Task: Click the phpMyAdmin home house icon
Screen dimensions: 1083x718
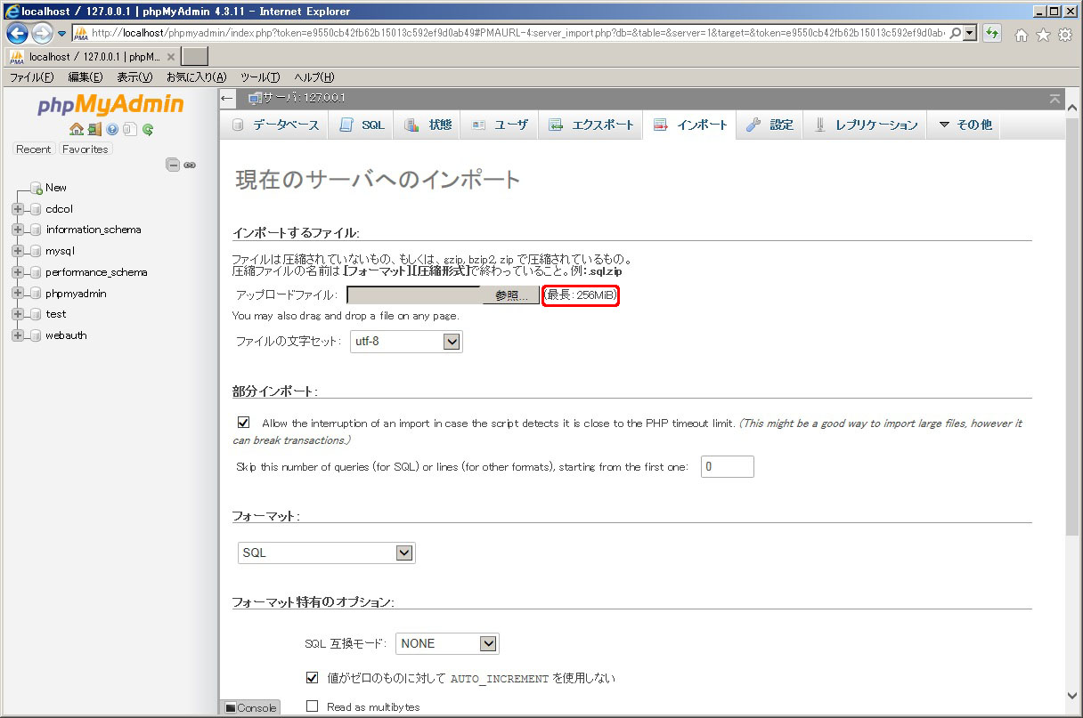Action: [x=77, y=129]
